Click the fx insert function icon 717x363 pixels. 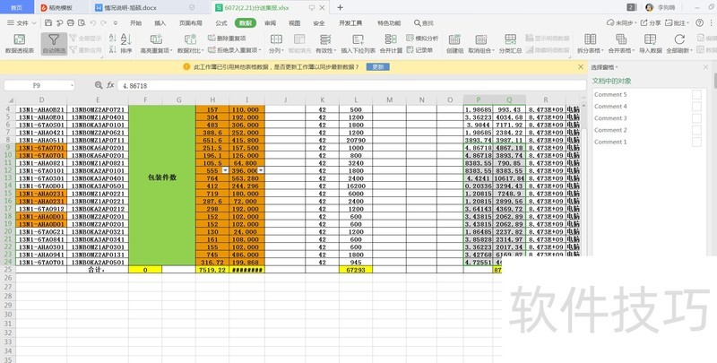tap(110, 85)
